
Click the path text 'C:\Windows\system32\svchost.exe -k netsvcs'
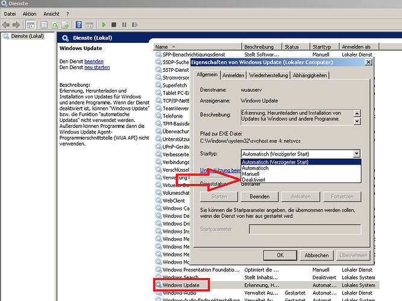250,141
